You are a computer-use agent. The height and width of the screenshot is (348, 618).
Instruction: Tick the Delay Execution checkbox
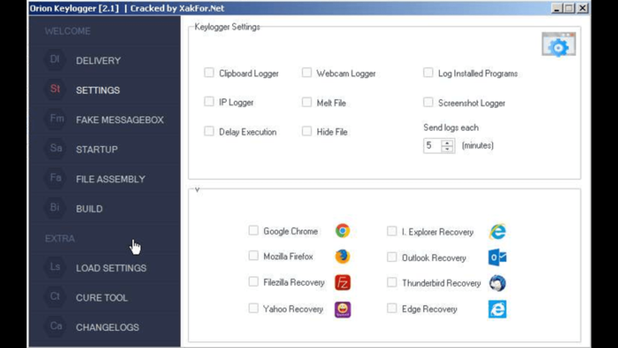click(x=209, y=131)
